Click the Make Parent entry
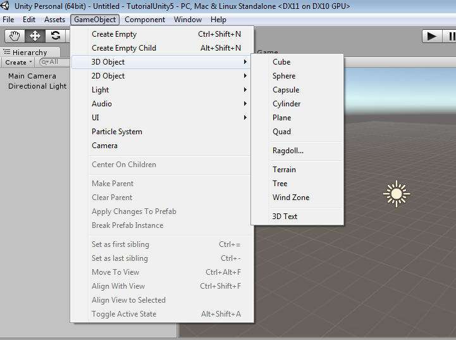Image resolution: width=456 pixels, height=340 pixels. (x=161, y=184)
